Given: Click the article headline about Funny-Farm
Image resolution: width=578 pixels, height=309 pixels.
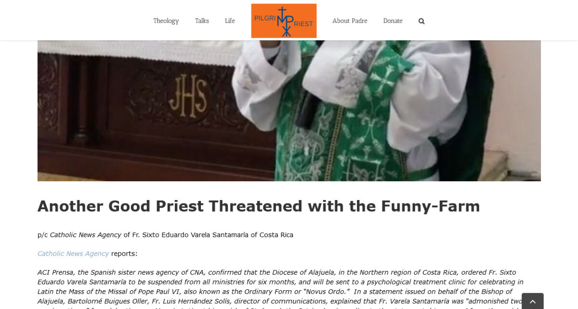Looking at the screenshot, I should pos(259,206).
